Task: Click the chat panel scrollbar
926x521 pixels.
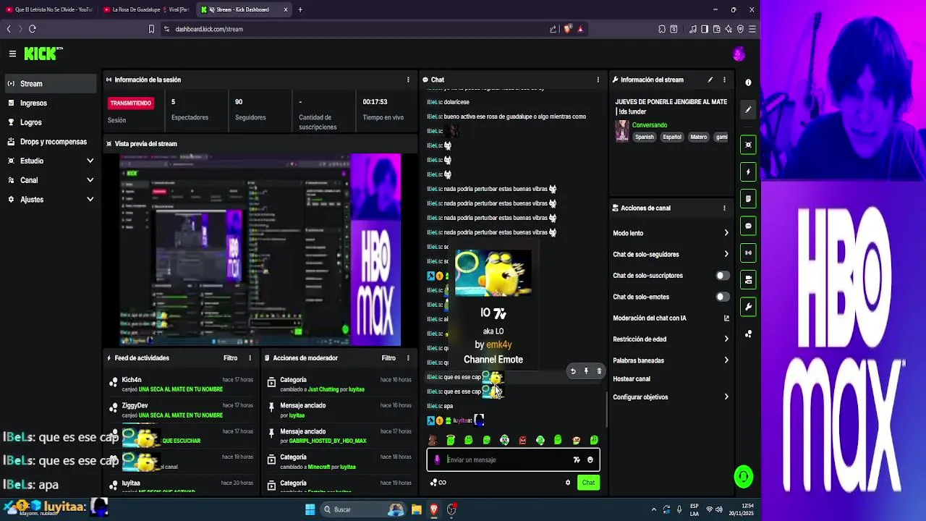Action: click(606, 409)
